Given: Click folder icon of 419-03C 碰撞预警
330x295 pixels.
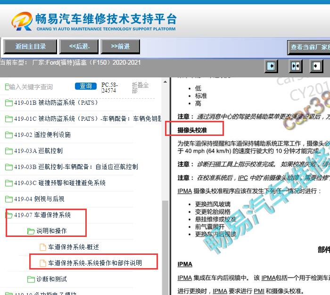Looking at the screenshot, I should pyautogui.click(x=8, y=183).
